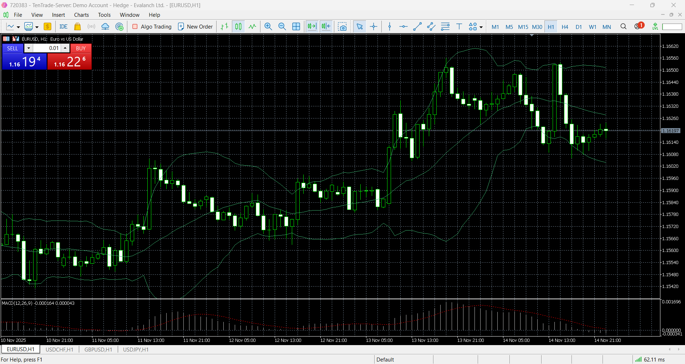Tile windows with the grid icon
The width and height of the screenshot is (685, 364).
pos(296,27)
